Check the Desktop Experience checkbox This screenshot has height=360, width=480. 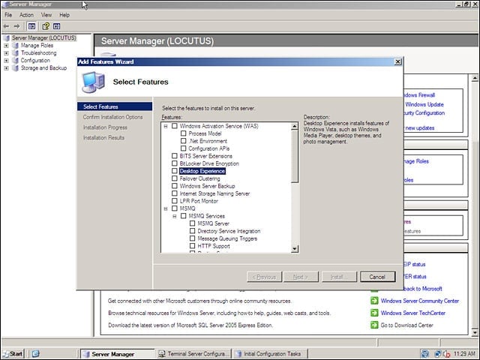point(175,171)
